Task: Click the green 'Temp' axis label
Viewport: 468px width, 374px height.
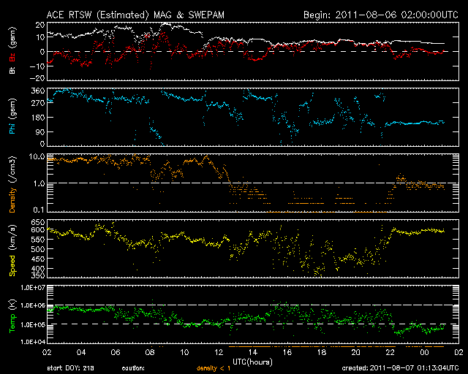Action: click(12, 324)
